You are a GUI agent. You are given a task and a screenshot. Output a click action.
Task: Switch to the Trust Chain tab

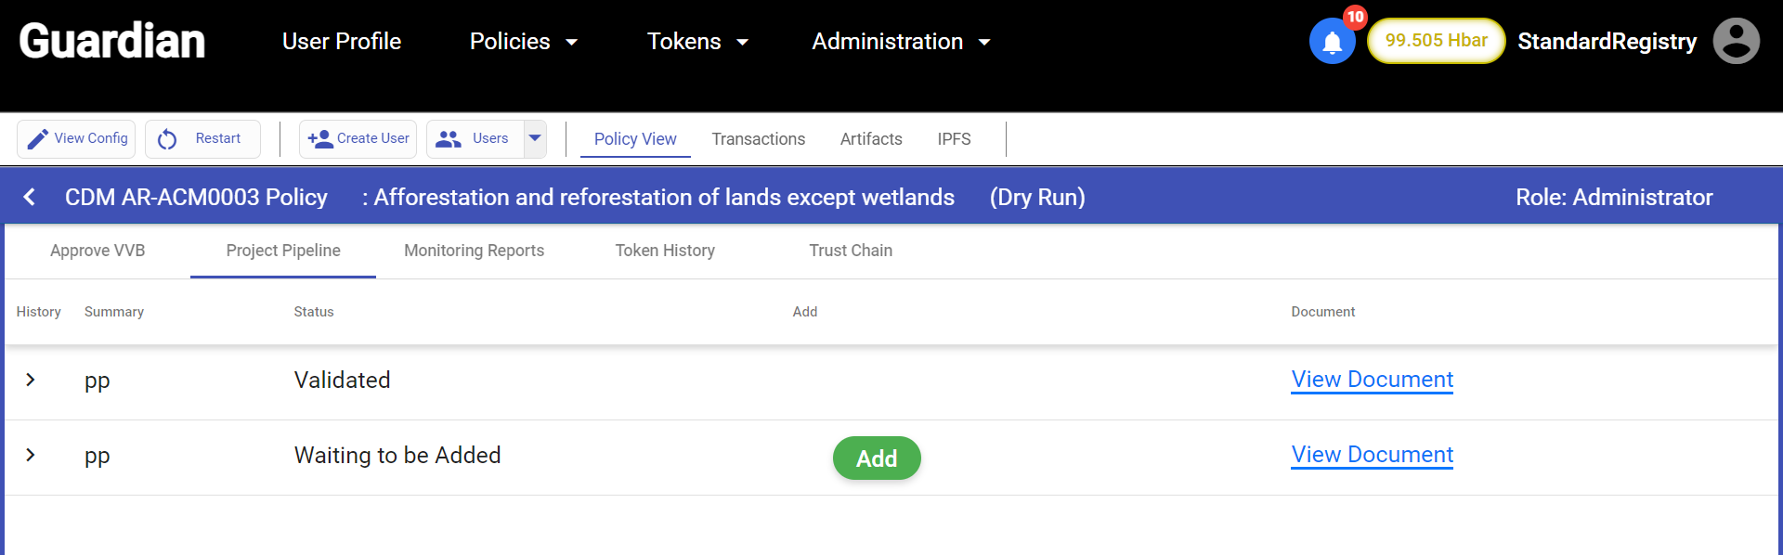coord(850,251)
